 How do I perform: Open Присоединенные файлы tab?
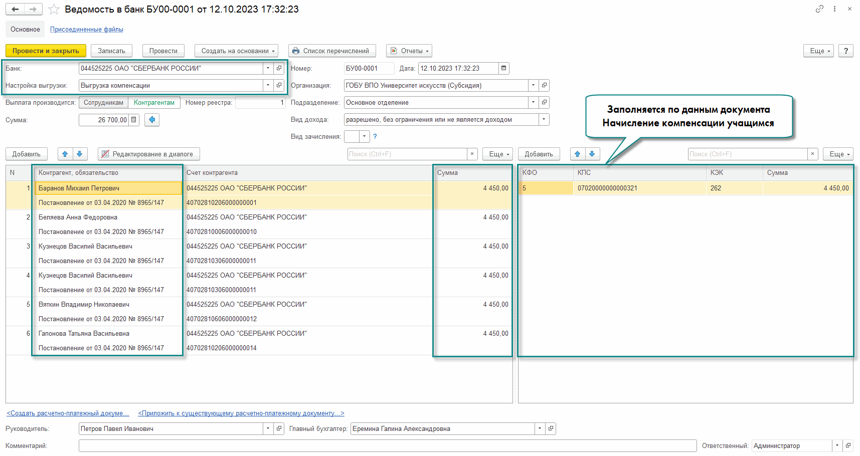click(x=87, y=29)
